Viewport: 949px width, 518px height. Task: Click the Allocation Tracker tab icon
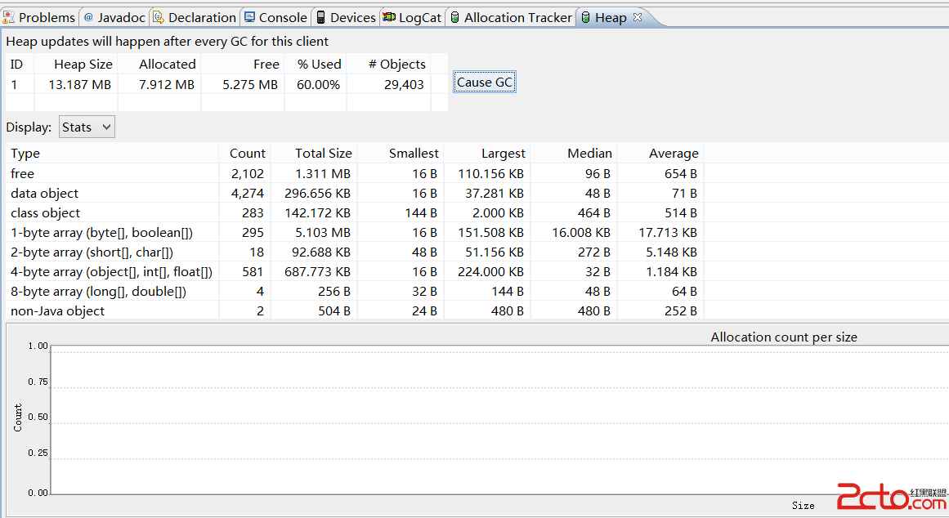click(x=455, y=17)
